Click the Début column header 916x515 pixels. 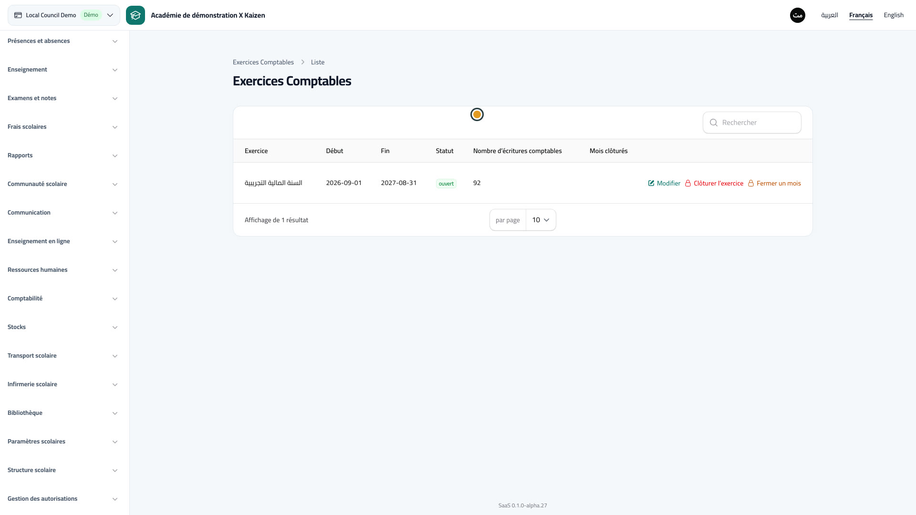[x=334, y=151]
